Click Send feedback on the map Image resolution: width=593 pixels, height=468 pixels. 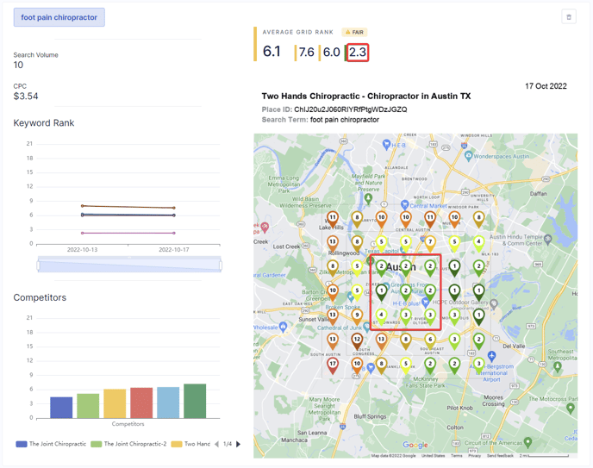tap(499, 456)
